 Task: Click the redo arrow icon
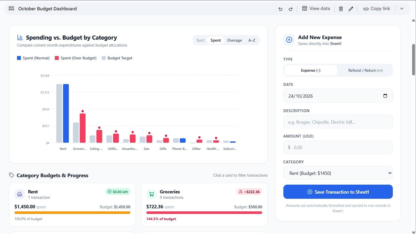[x=291, y=9]
